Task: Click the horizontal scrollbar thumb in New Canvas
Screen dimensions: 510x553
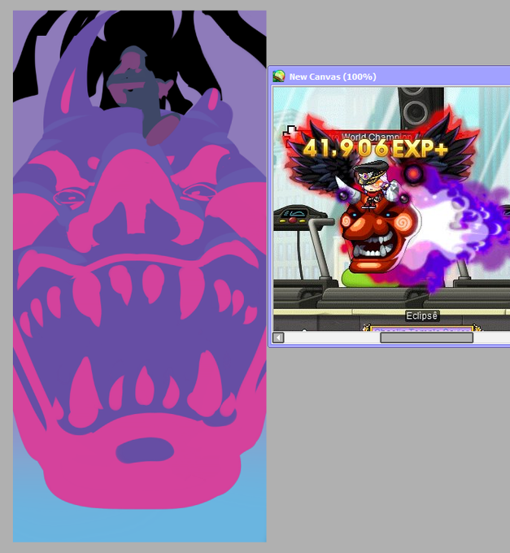Action: pyautogui.click(x=426, y=337)
